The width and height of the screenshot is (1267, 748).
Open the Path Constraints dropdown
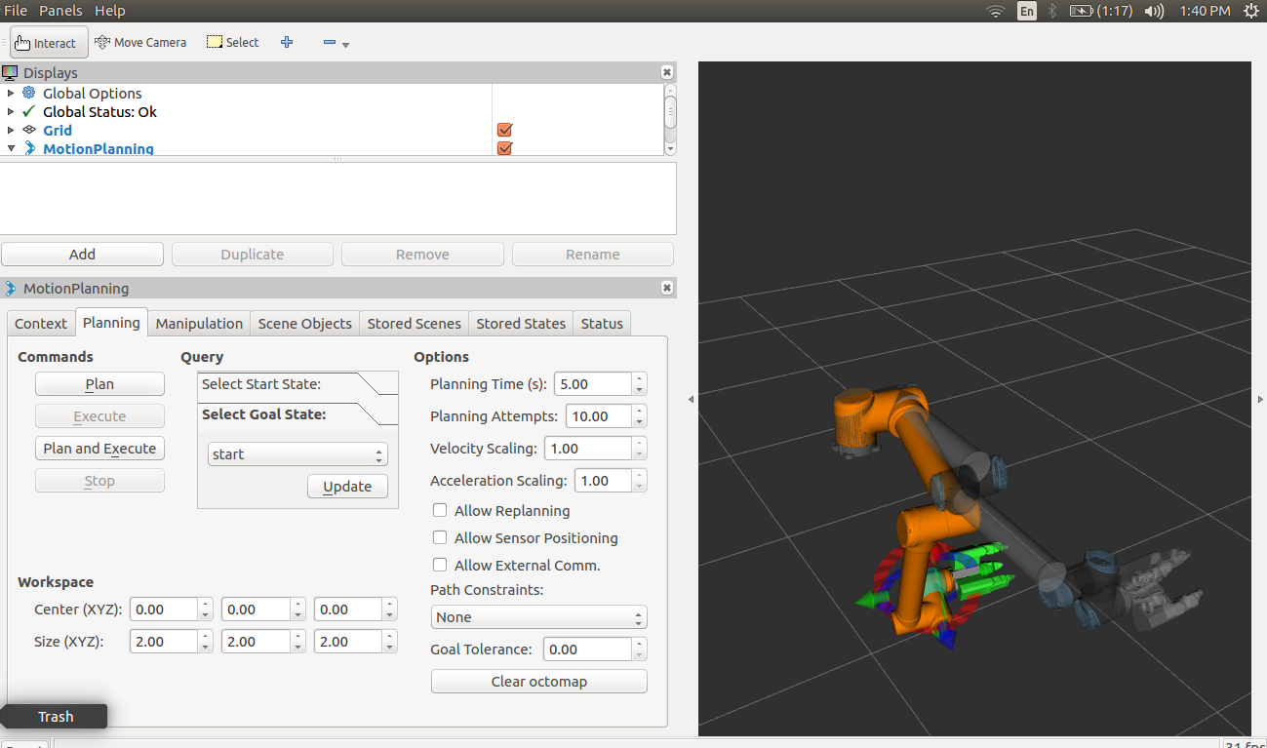[538, 617]
